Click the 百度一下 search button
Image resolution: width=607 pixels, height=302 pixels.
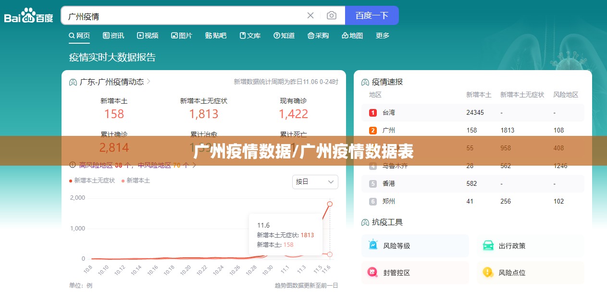pos(372,15)
